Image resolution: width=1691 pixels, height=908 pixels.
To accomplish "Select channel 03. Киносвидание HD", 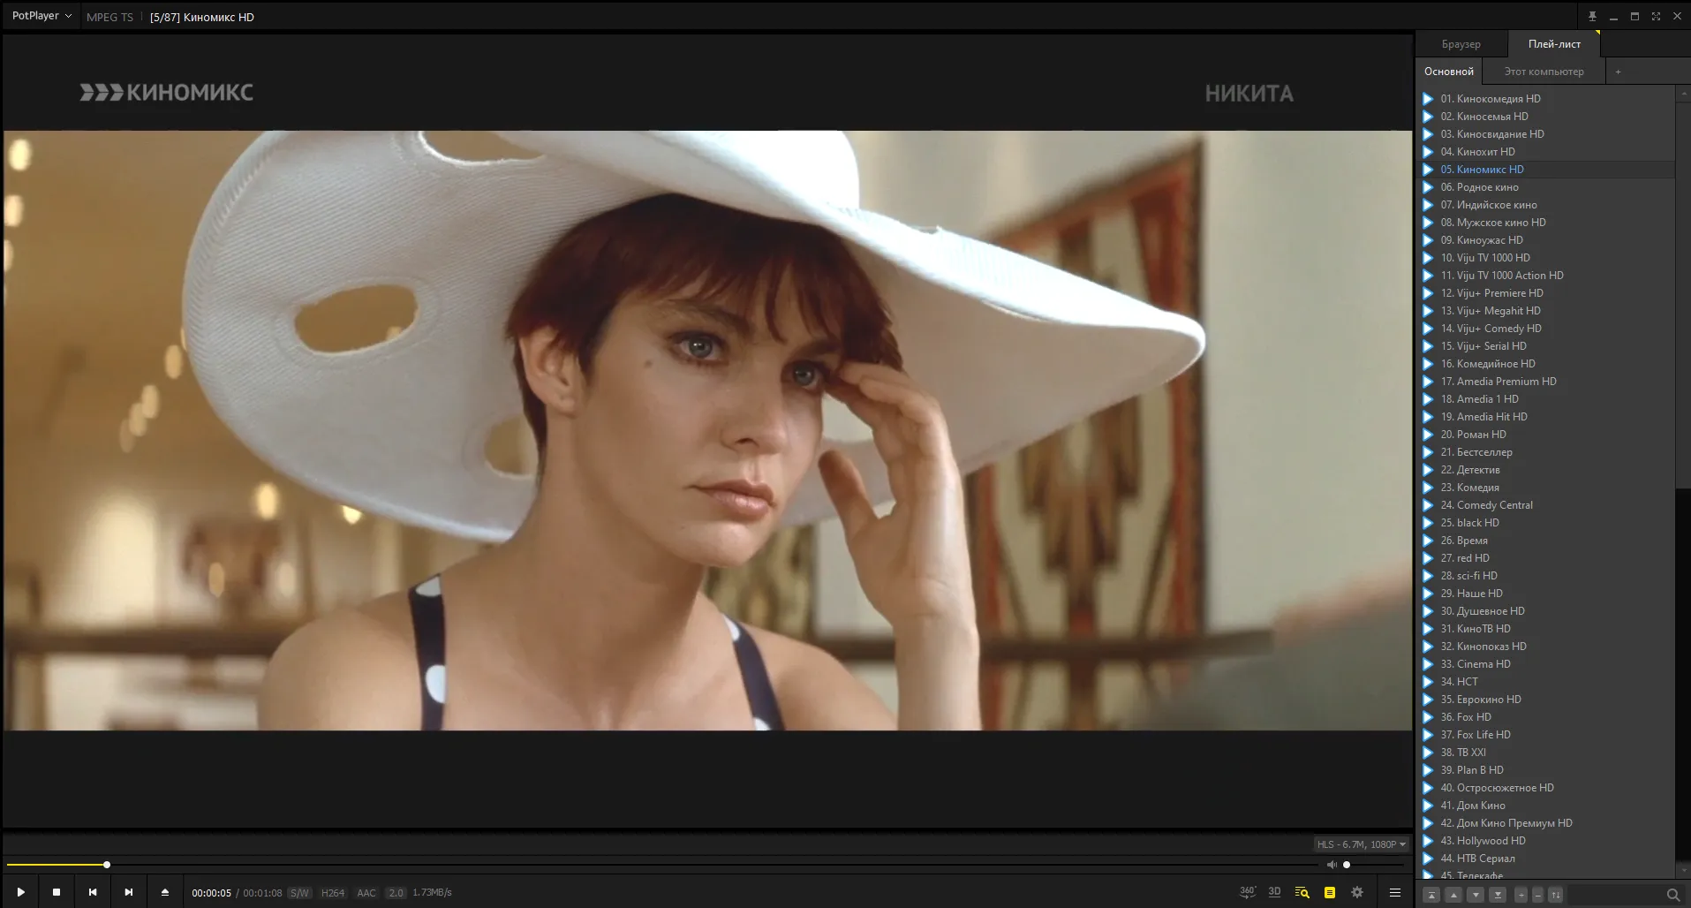I will tap(1547, 134).
